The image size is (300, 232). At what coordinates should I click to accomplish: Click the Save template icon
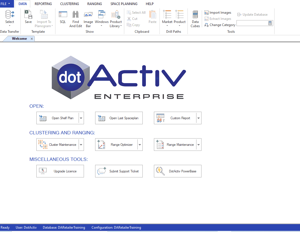[28, 14]
